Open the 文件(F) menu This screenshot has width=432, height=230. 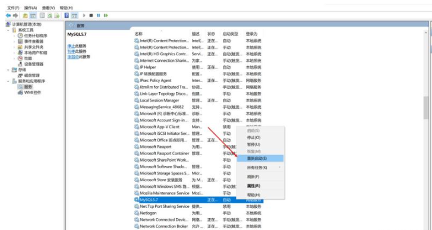pyautogui.click(x=13, y=8)
